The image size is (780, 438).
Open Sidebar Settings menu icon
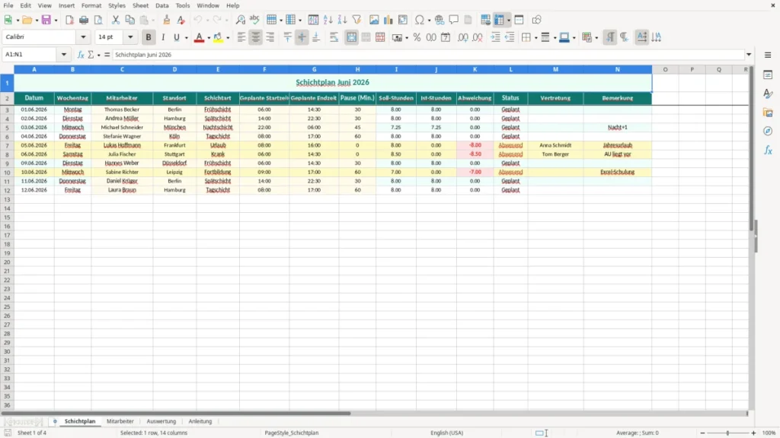click(x=768, y=55)
